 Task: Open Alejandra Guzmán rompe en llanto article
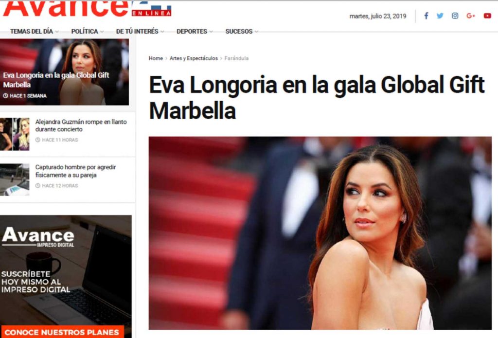[x=81, y=125]
